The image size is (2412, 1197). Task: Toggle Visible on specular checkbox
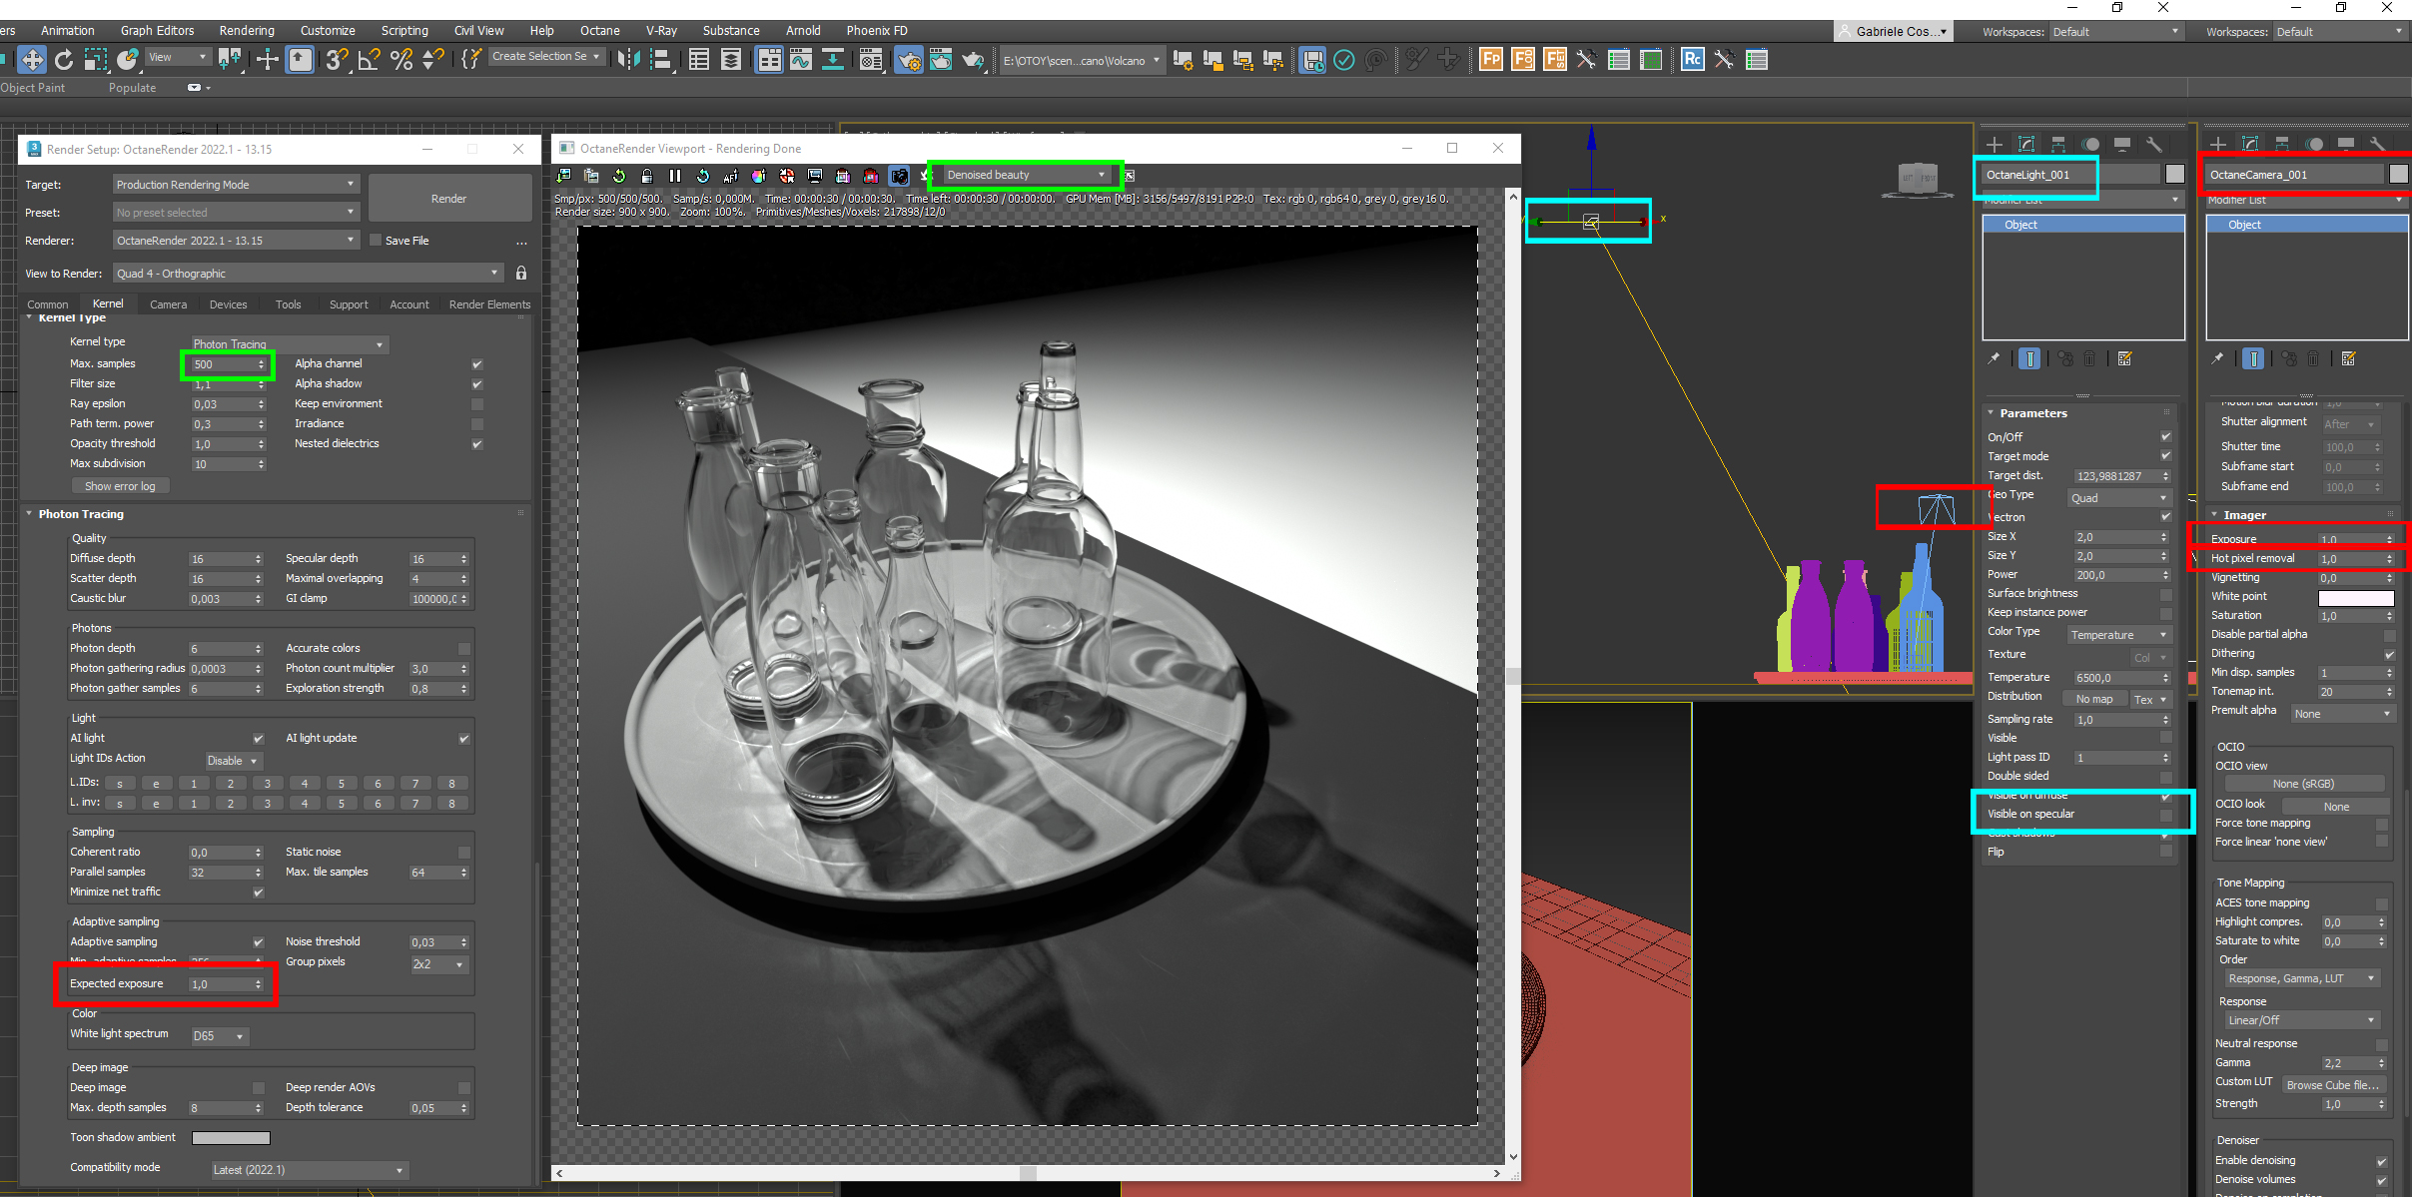2165,815
